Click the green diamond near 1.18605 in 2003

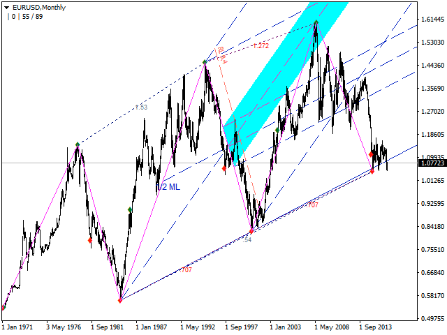[x=277, y=131]
